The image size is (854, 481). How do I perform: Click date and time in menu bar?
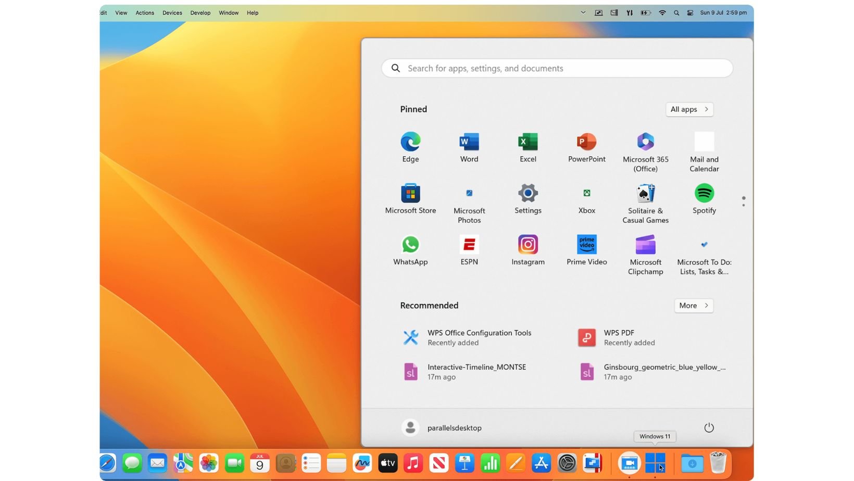(x=723, y=13)
